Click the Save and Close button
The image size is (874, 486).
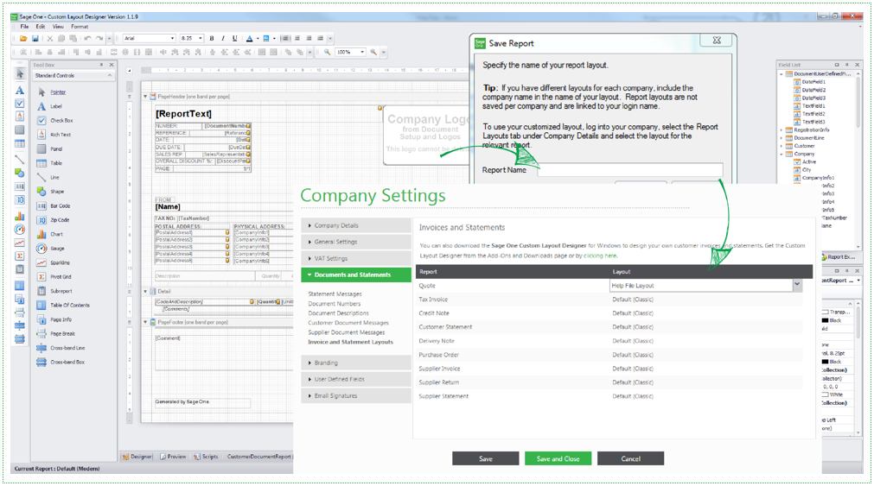pyautogui.click(x=558, y=458)
